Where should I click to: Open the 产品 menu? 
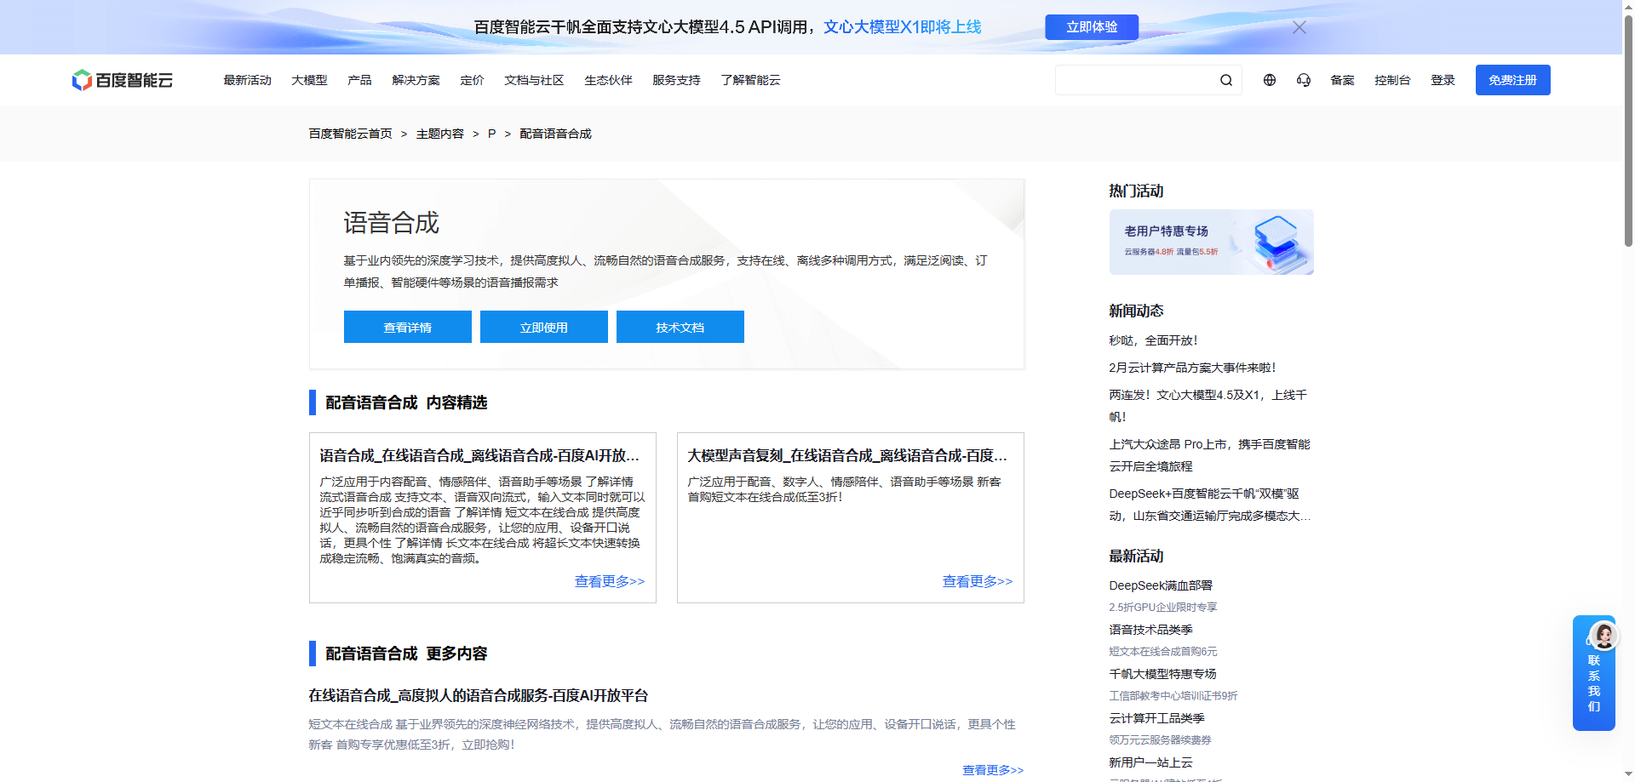click(x=359, y=80)
